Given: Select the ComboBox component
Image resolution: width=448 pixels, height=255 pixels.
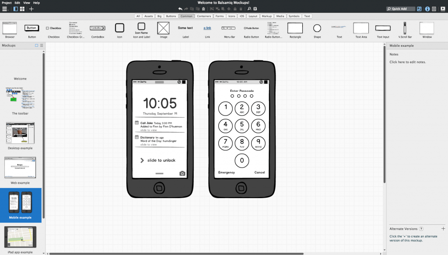Looking at the screenshot, I should pos(97,28).
